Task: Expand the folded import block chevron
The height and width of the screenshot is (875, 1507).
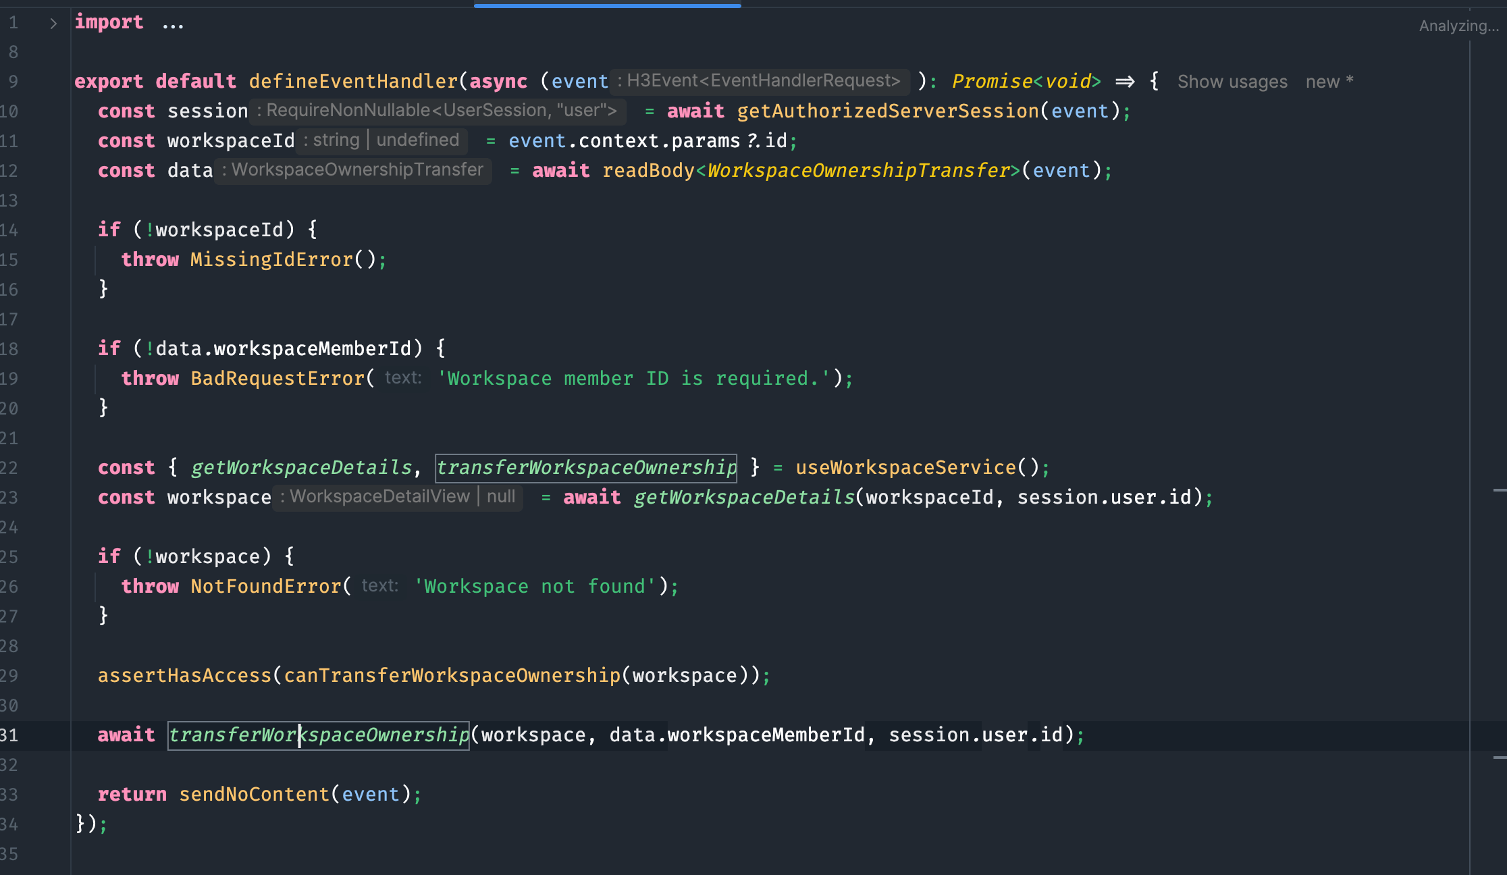Action: click(53, 24)
